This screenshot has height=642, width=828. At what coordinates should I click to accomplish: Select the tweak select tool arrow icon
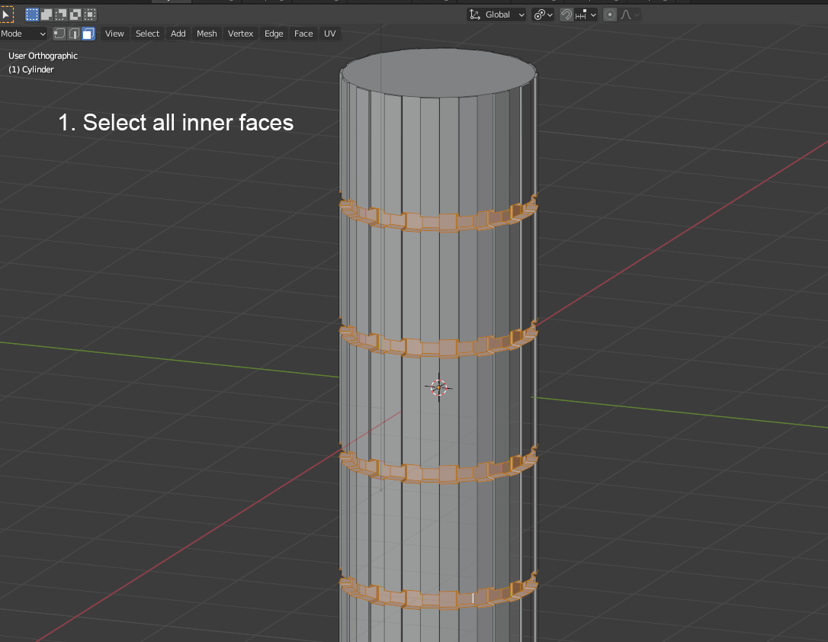[6, 14]
